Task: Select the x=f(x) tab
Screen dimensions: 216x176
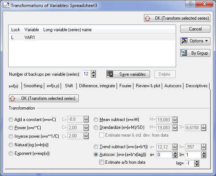Action: pos(13,86)
